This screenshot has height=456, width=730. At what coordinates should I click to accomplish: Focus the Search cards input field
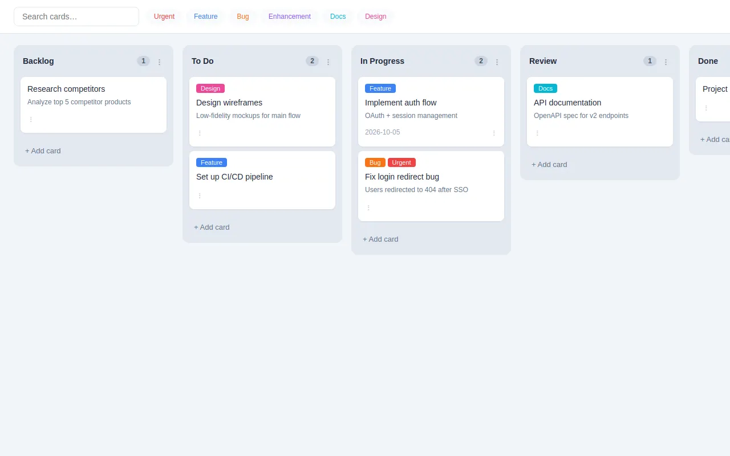click(76, 17)
